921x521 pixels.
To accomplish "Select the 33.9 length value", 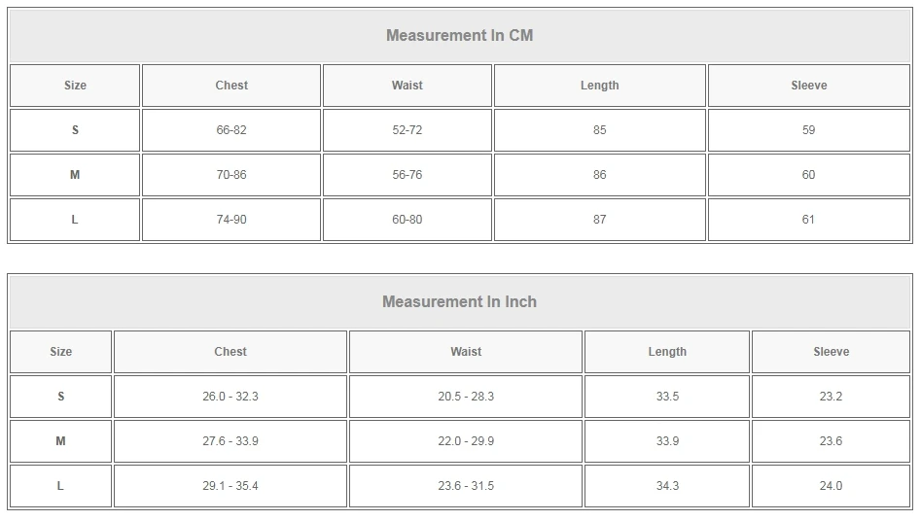I will [x=667, y=441].
